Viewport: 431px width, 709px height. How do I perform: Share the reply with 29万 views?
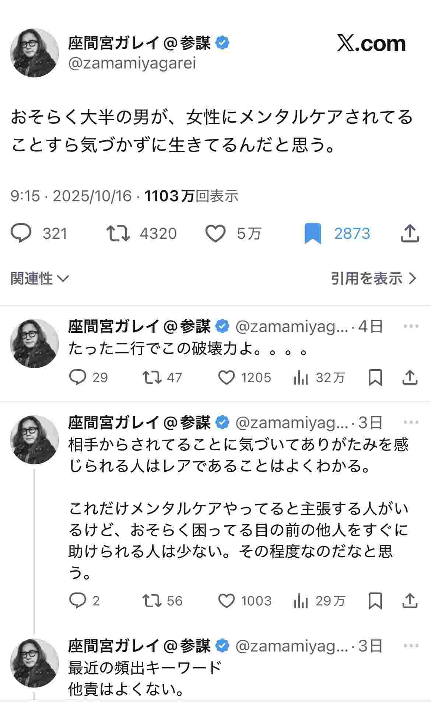410,601
